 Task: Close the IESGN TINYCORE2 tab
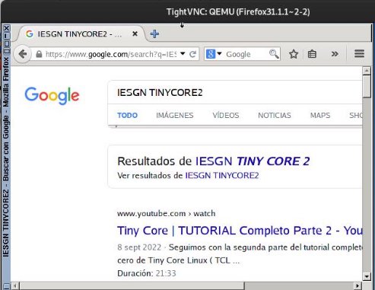pos(135,33)
